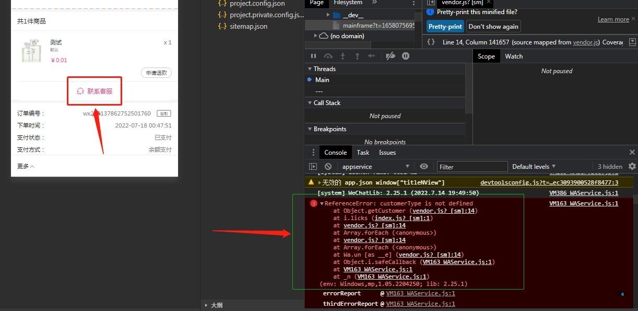
Task: Open the Learn more link
Action: click(613, 19)
